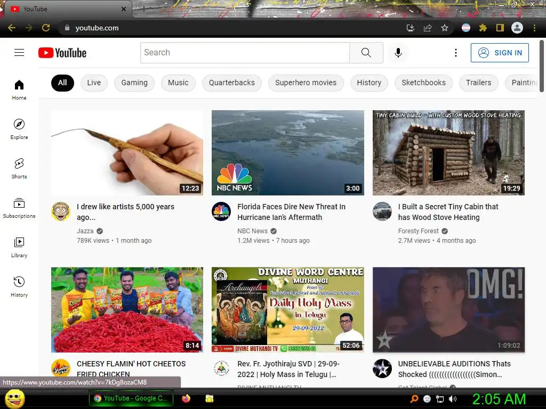
Task: Click the taskbar search magnifier icon
Action: click(x=414, y=399)
